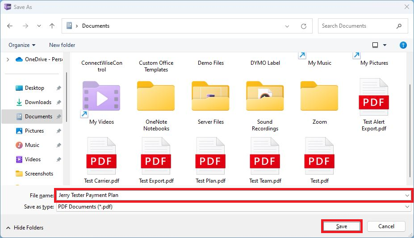The width and height of the screenshot is (414, 238).
Task: Open the Help question mark icon
Action: tap(403, 45)
